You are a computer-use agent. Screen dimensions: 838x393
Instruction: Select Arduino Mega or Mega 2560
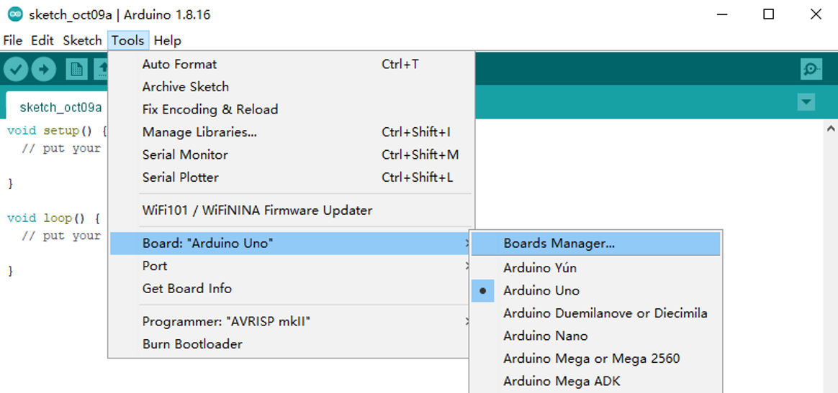tap(596, 359)
